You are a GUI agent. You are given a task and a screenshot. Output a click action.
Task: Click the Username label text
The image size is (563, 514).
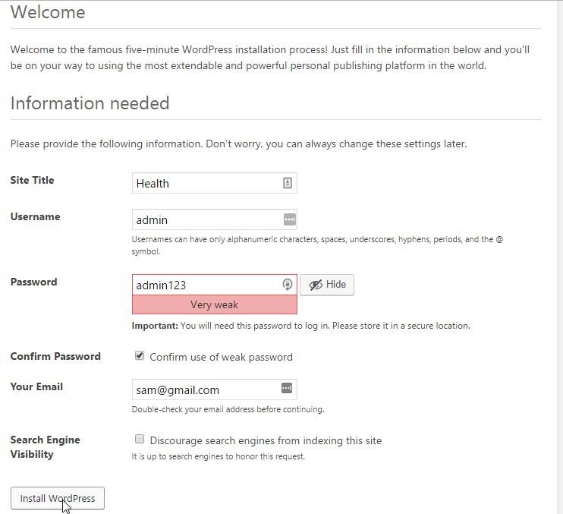pos(35,216)
